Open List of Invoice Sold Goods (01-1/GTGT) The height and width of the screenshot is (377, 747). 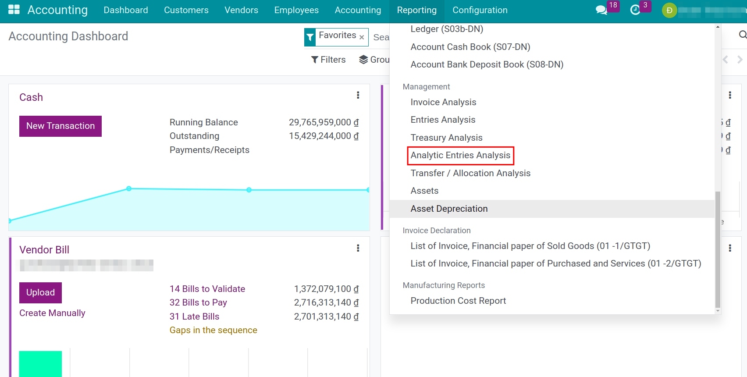[530, 246]
